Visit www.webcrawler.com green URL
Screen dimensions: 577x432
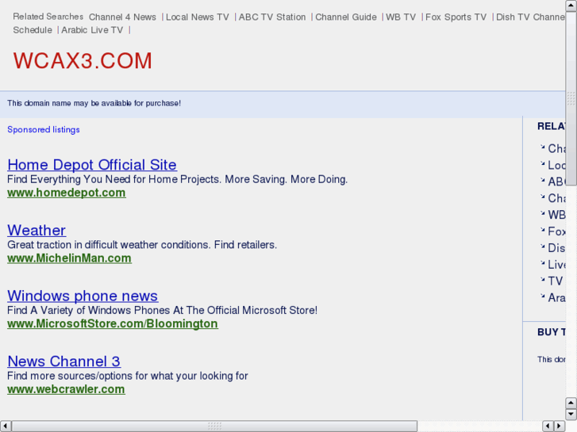[x=66, y=389]
